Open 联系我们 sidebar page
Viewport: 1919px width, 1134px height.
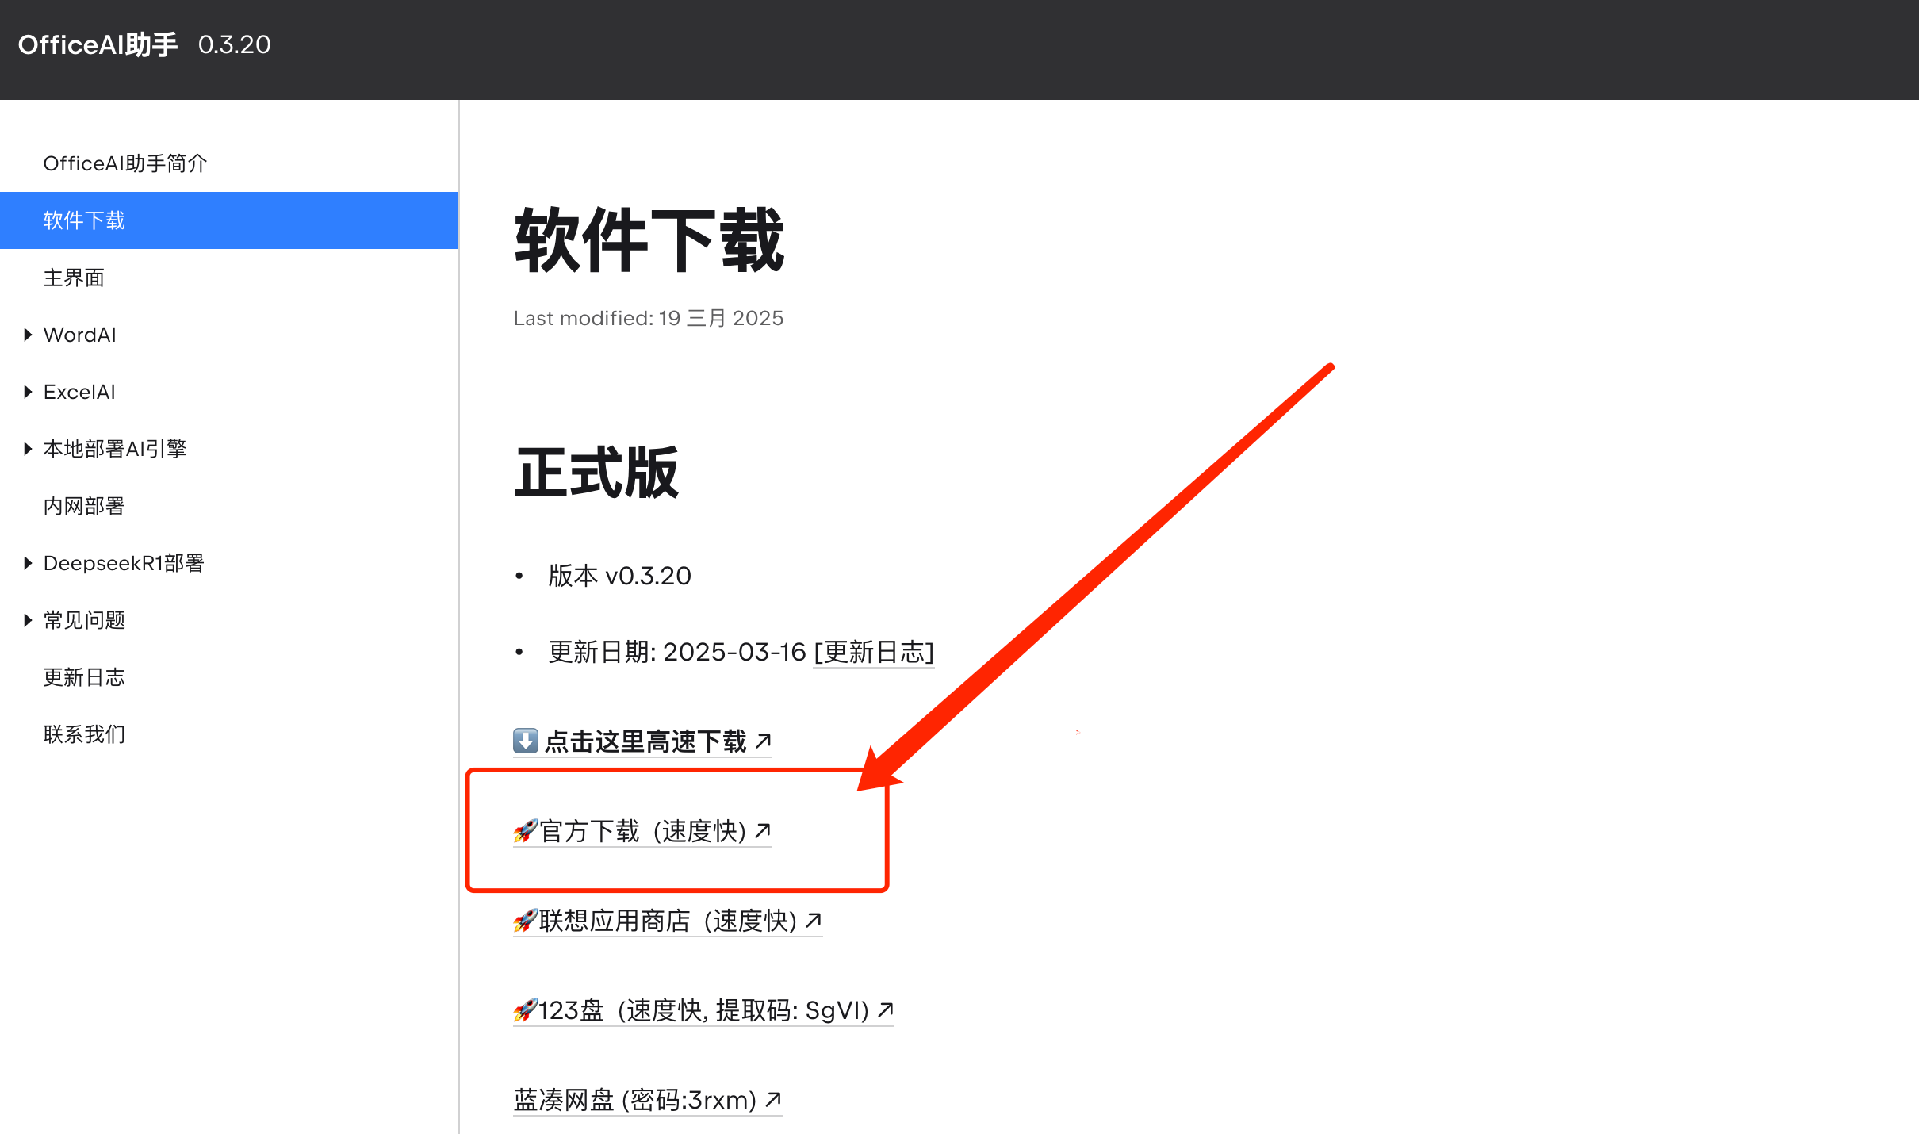click(84, 734)
